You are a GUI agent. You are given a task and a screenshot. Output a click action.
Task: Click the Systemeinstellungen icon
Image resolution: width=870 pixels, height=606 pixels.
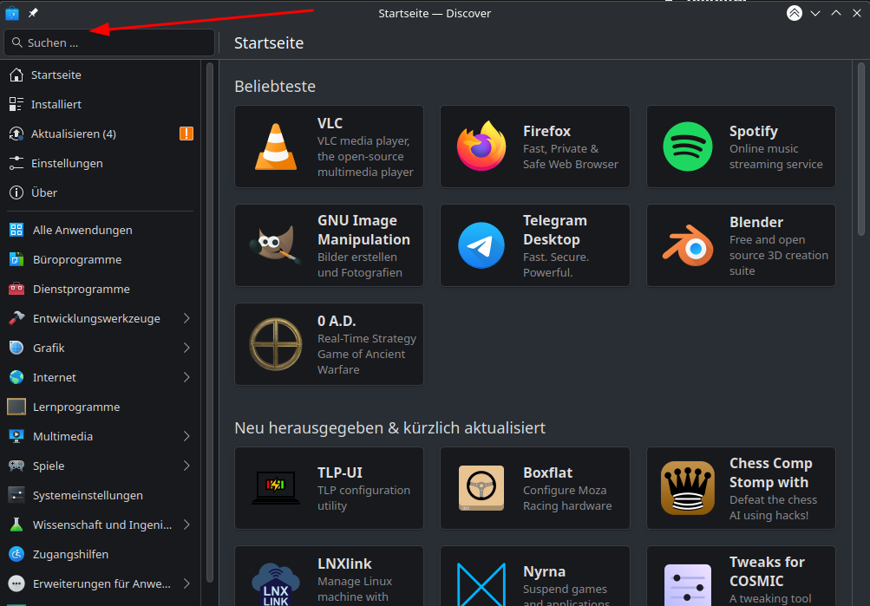(16, 494)
